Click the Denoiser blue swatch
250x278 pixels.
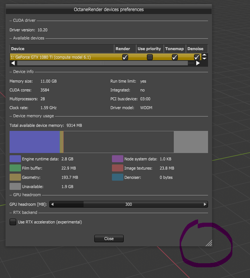click(117, 177)
